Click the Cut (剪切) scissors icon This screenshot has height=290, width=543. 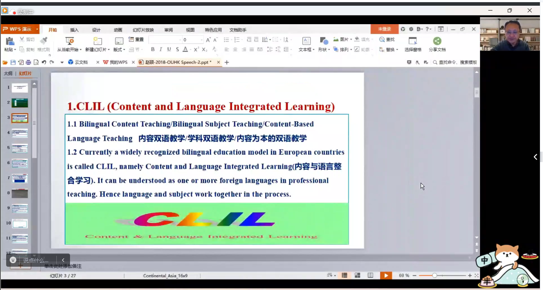(x=22, y=40)
